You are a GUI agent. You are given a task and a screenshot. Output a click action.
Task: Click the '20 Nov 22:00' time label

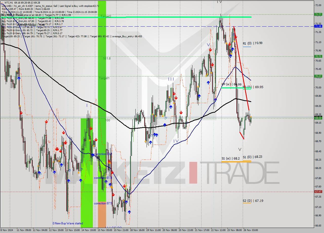pyautogui.click(x=186, y=230)
